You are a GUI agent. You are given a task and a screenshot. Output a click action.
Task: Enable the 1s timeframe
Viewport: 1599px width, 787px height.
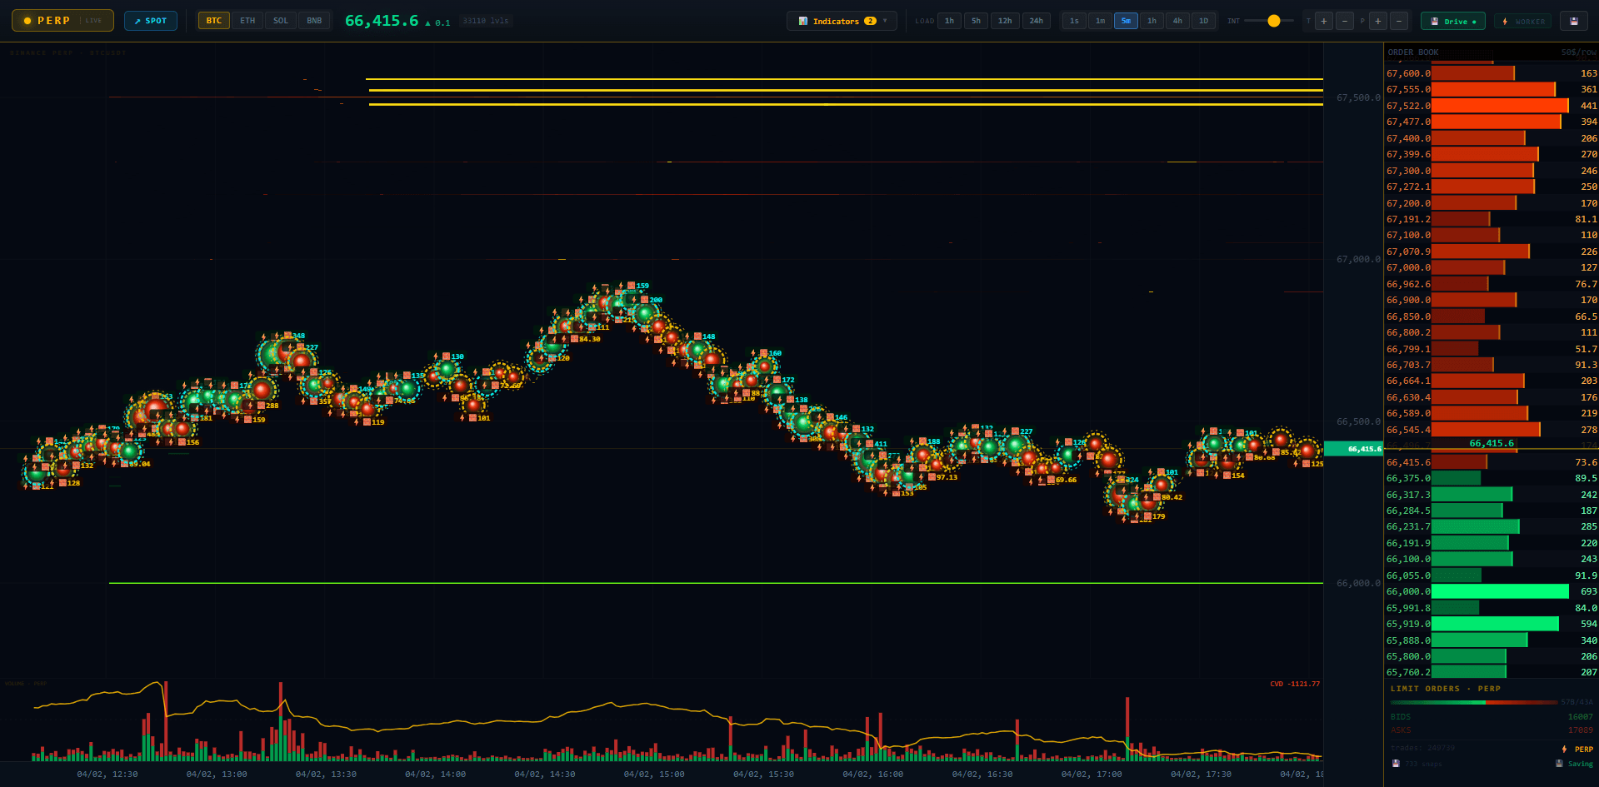[x=1074, y=20]
